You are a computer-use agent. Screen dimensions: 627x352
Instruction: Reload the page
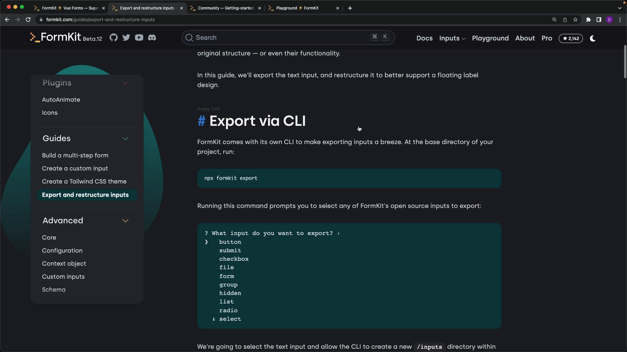click(28, 20)
